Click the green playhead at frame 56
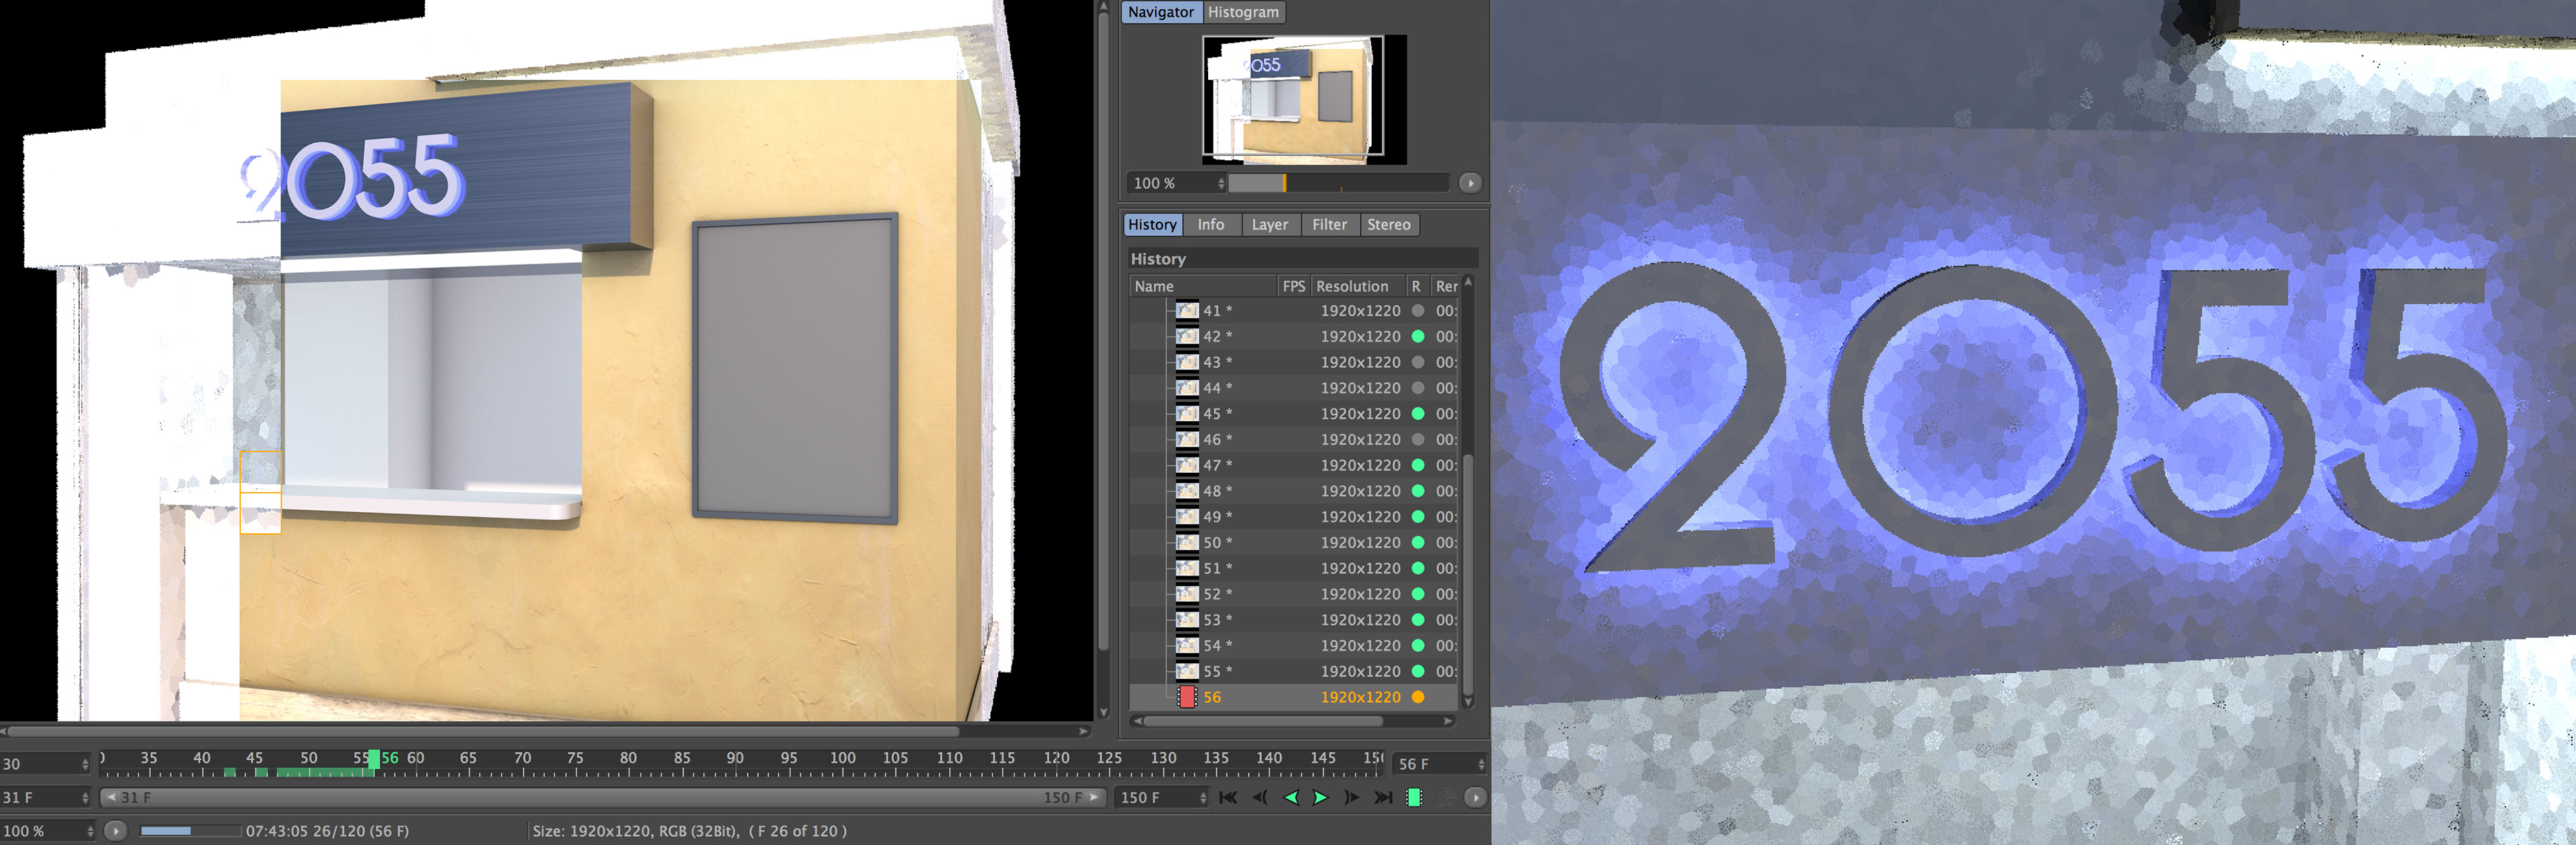 click(x=373, y=759)
